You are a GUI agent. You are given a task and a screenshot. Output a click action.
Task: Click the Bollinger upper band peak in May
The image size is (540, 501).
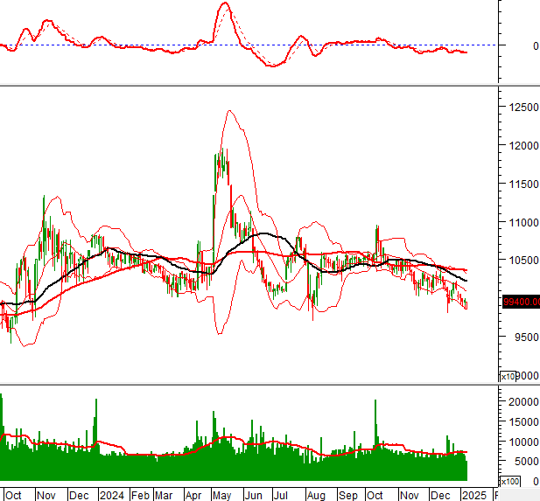point(229,111)
